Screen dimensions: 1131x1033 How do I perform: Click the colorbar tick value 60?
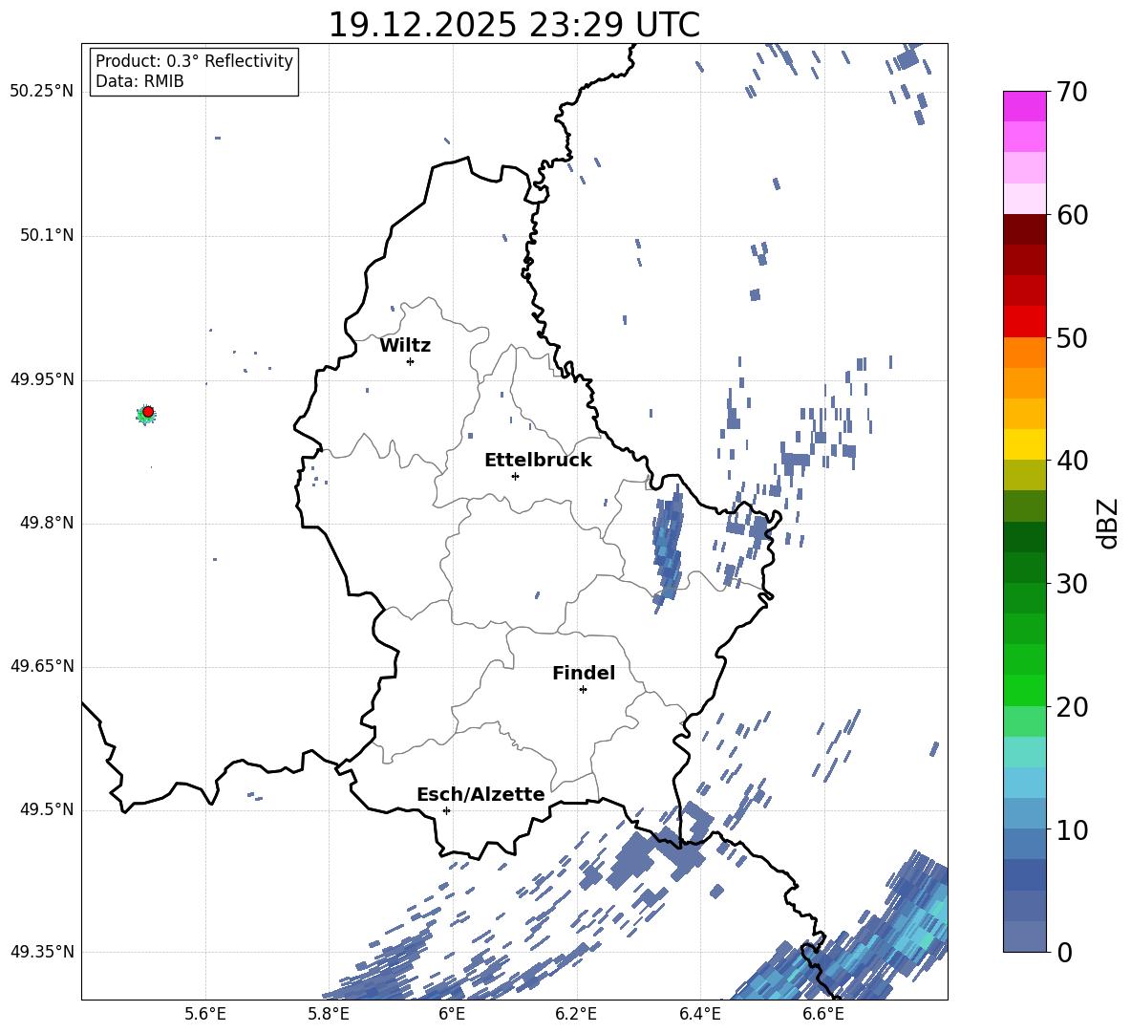click(x=1072, y=215)
